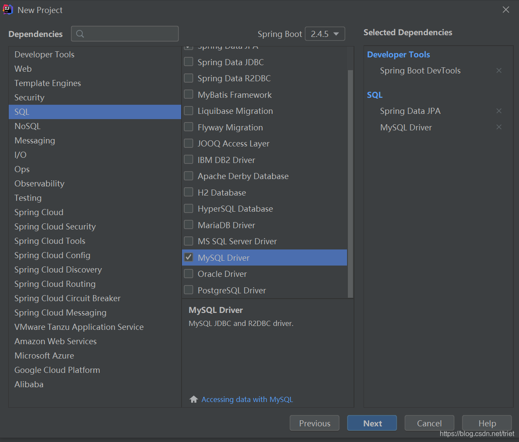Click the search magnifier icon

[x=80, y=34]
